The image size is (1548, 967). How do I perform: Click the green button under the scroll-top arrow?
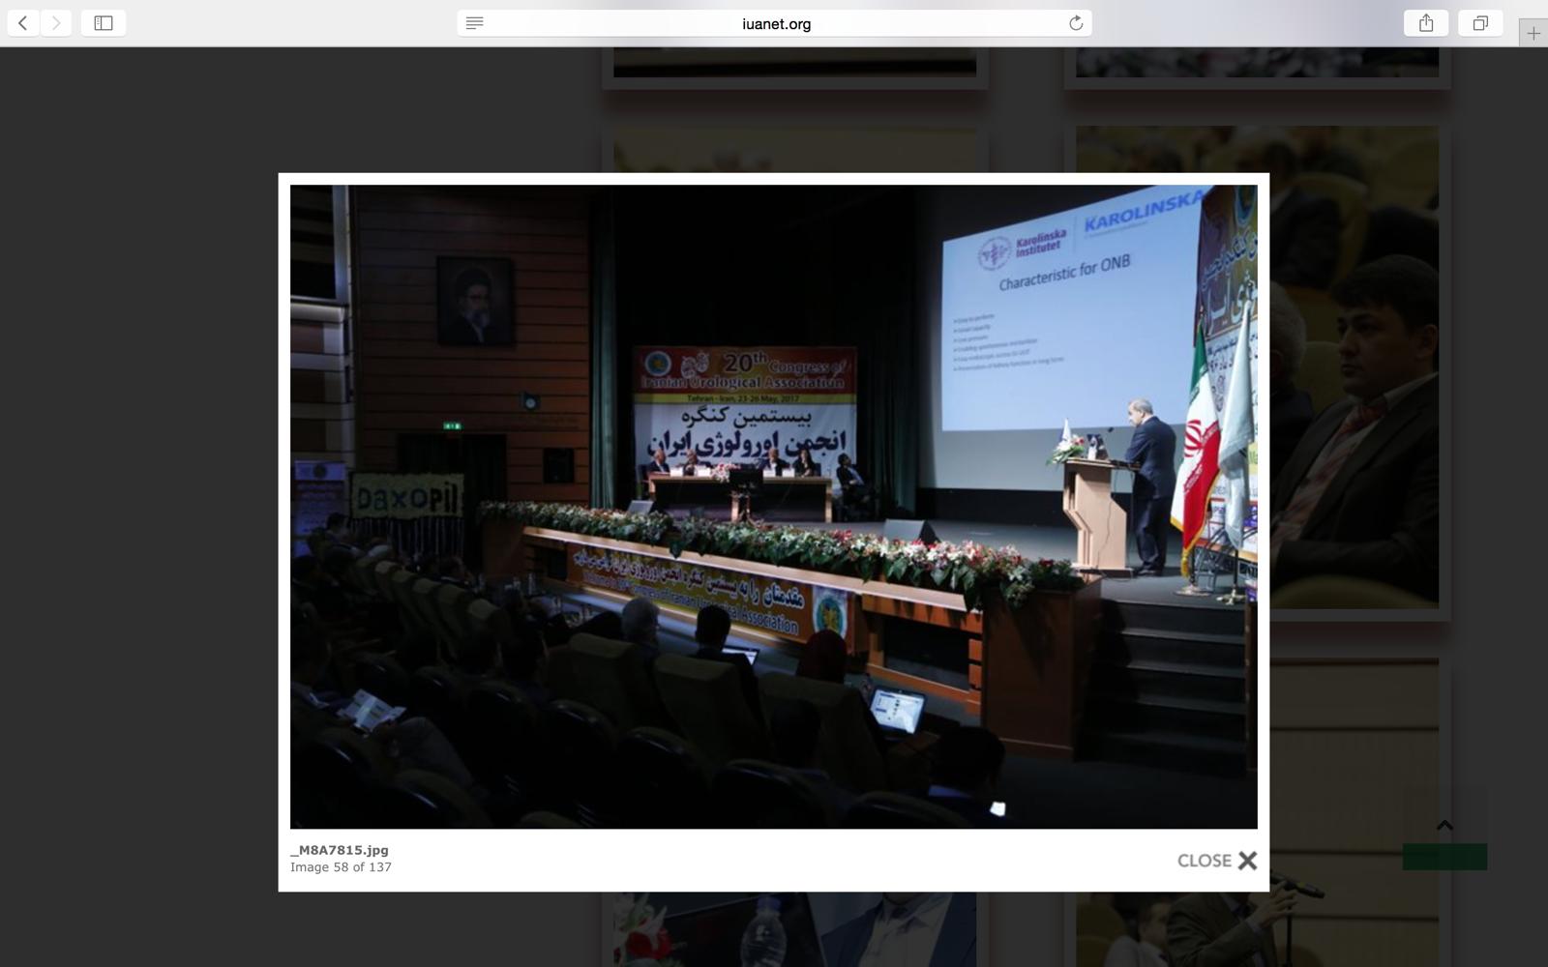point(1444,857)
